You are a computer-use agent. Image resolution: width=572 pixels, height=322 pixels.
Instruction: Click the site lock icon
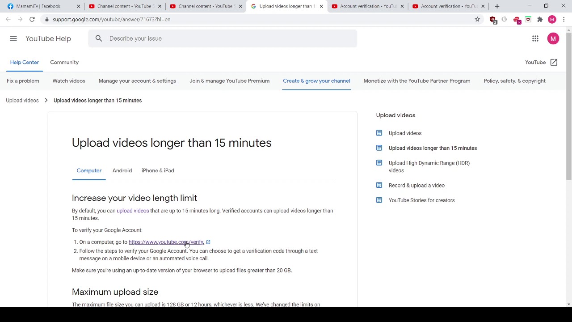pyautogui.click(x=47, y=19)
